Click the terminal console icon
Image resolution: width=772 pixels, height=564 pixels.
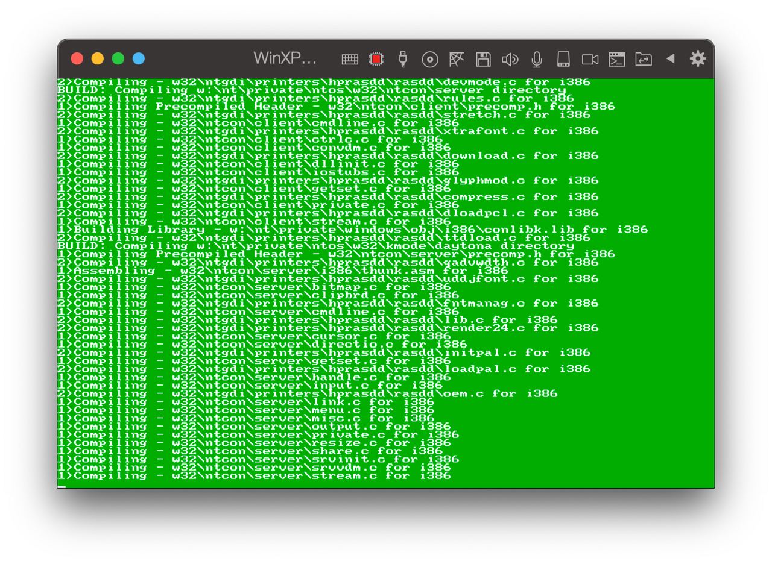click(616, 59)
